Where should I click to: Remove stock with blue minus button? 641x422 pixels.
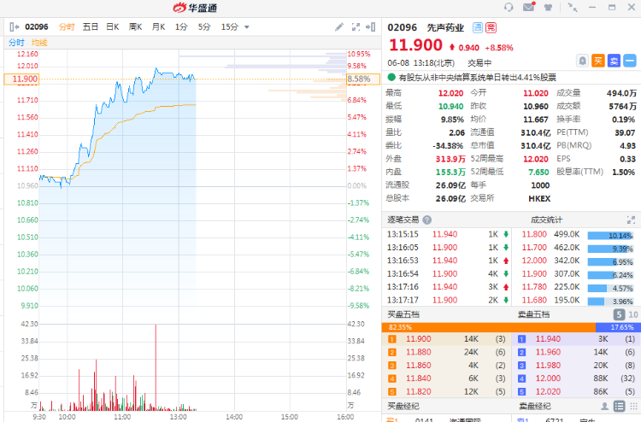tap(630, 61)
